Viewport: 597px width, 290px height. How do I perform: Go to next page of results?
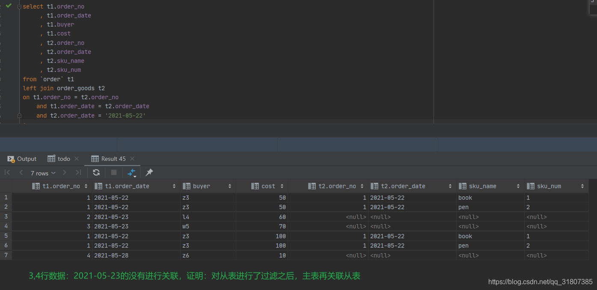pyautogui.click(x=65, y=172)
